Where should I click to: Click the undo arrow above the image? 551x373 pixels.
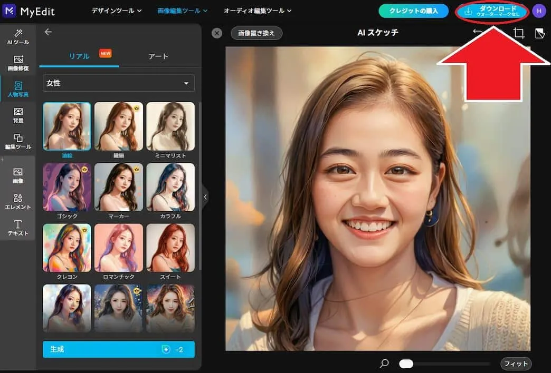478,33
